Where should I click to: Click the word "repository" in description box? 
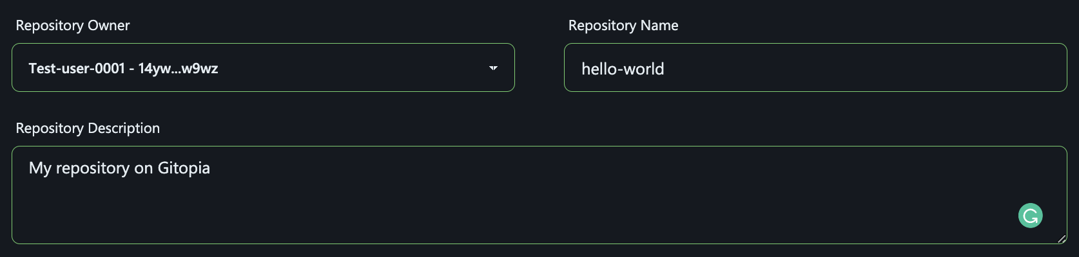coord(93,168)
